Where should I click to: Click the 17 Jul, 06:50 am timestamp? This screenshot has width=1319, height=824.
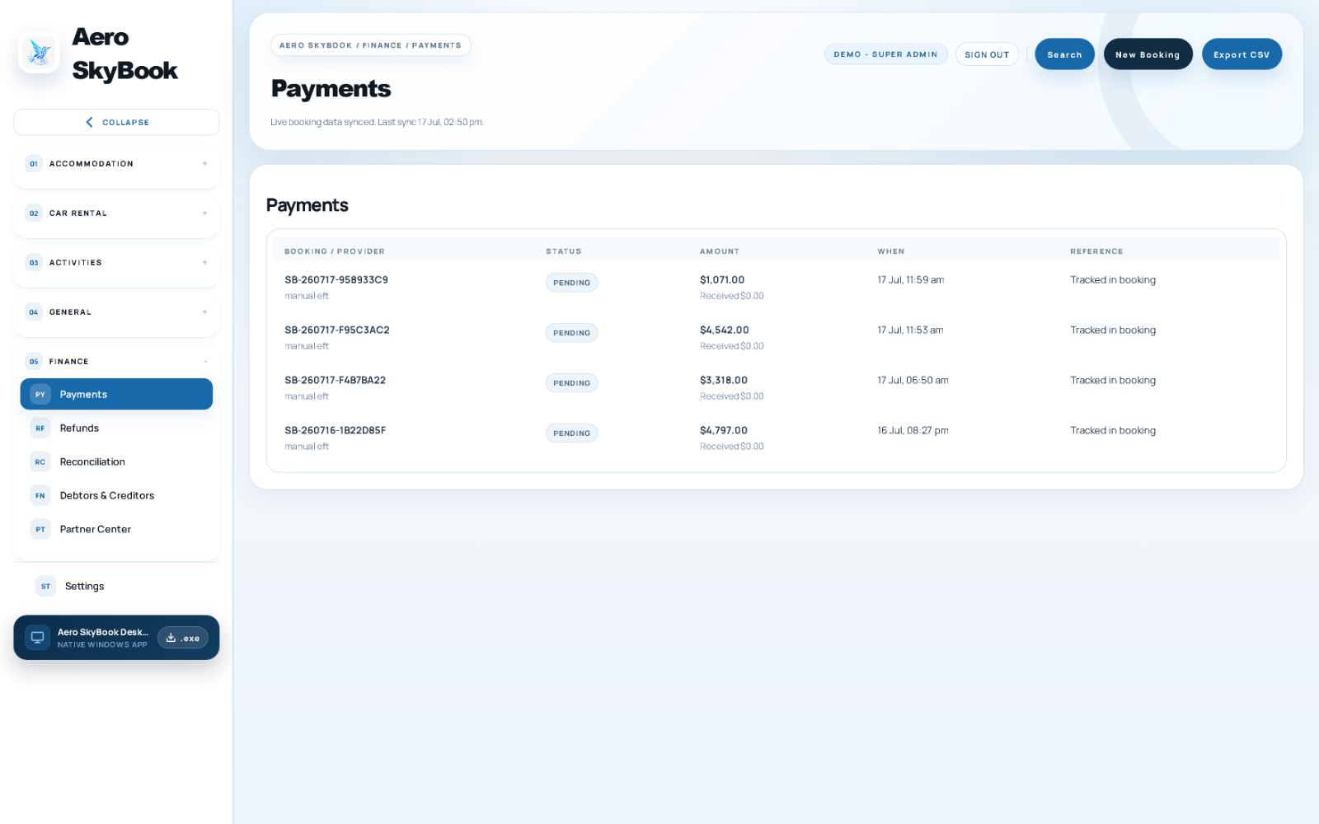pos(913,381)
